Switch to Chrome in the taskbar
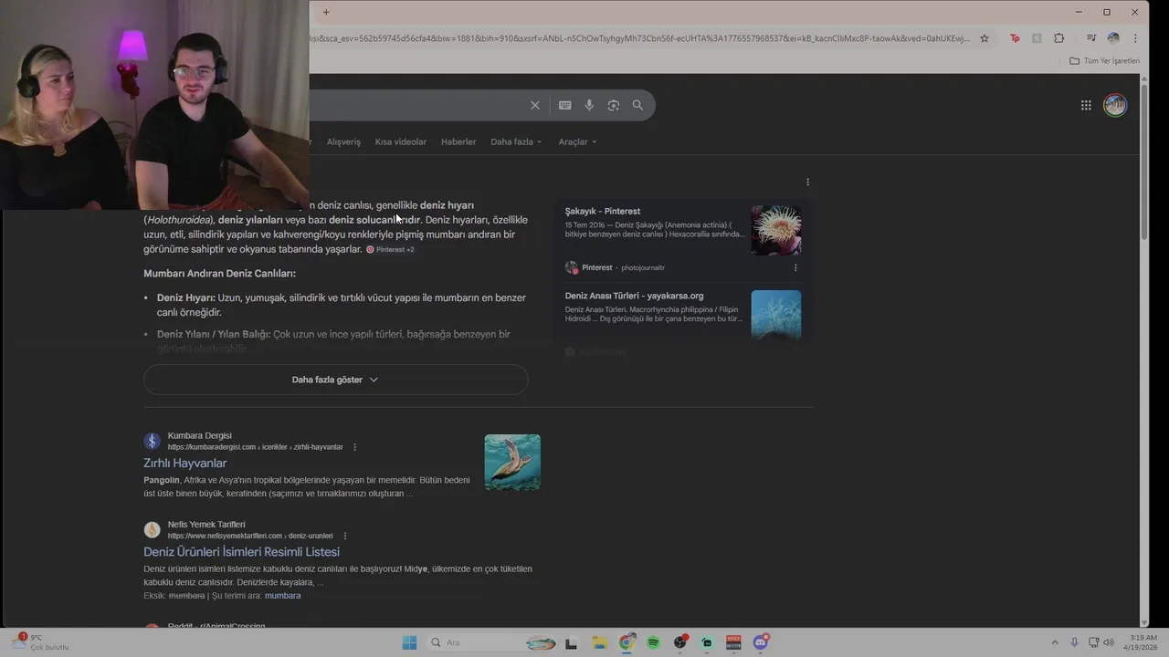Viewport: 1169px width, 657px height. coord(627,642)
